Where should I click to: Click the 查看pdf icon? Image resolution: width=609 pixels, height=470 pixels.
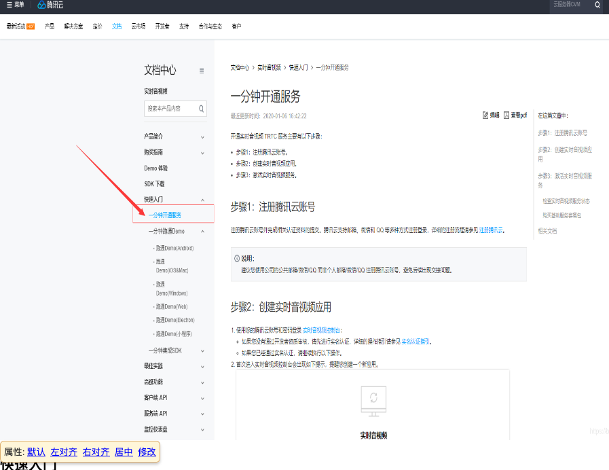[506, 115]
